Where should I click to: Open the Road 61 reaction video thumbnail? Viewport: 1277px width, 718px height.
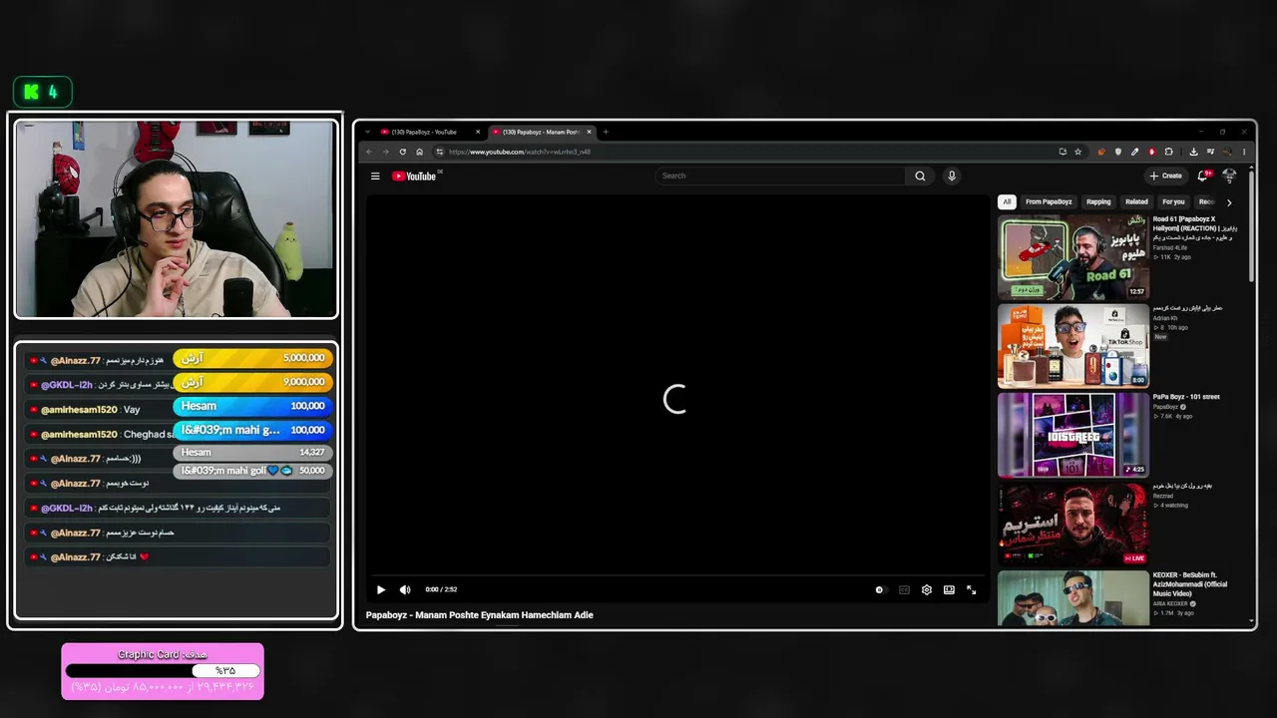(1073, 257)
